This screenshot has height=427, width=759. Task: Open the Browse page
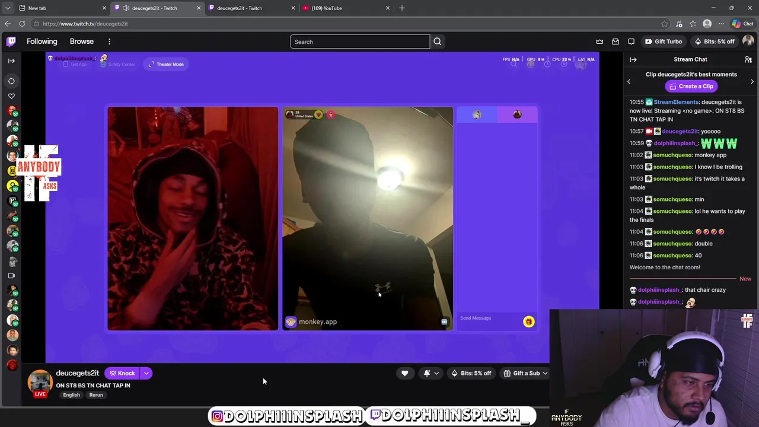tap(82, 42)
